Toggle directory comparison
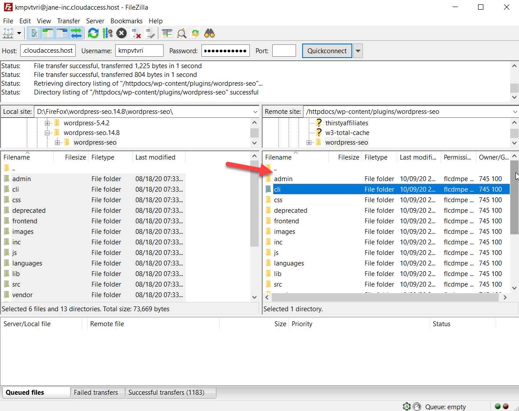519x411 pixels. (x=181, y=33)
